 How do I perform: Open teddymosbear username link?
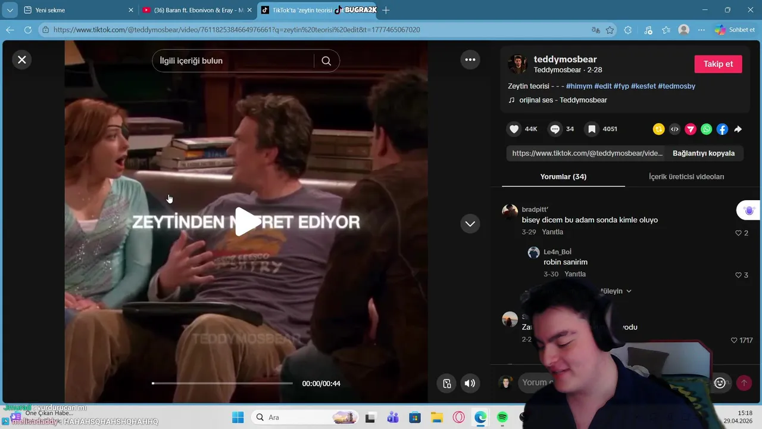565,59
